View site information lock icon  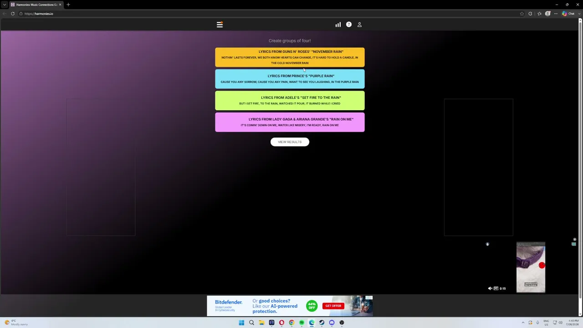(20, 14)
